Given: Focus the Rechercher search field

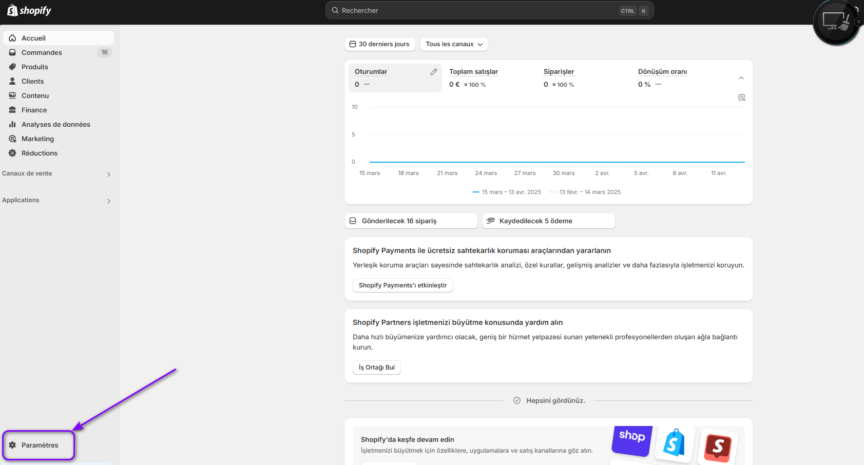Looking at the screenshot, I should pyautogui.click(x=489, y=10).
